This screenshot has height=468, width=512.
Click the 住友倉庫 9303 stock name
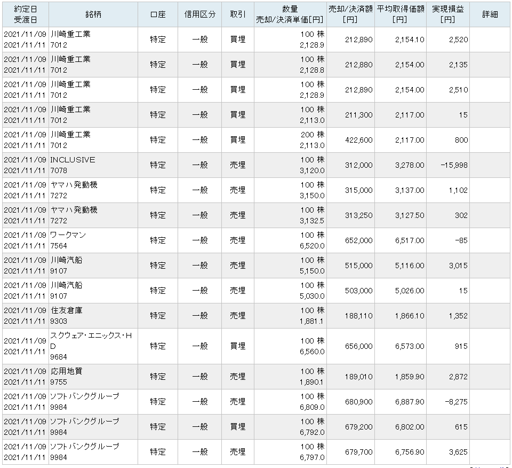click(66, 316)
